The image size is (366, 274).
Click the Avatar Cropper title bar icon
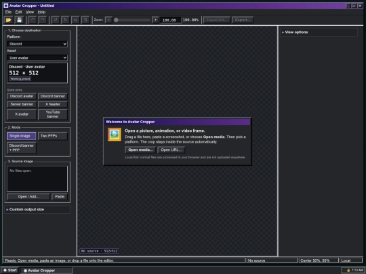click(x=6, y=5)
